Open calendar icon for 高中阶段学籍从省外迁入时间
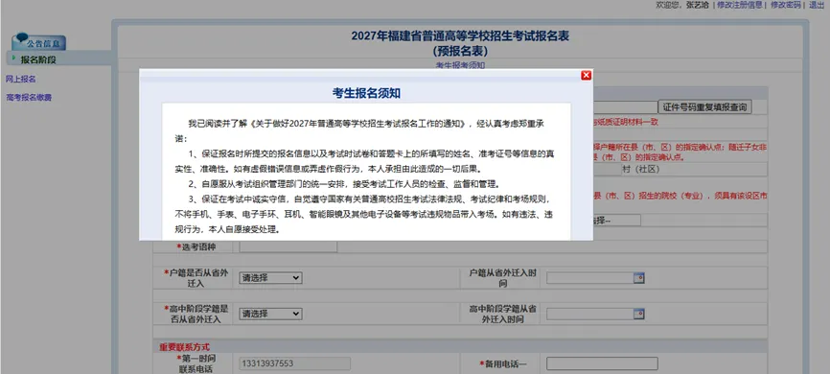The height and width of the screenshot is (374, 830). pos(639,315)
